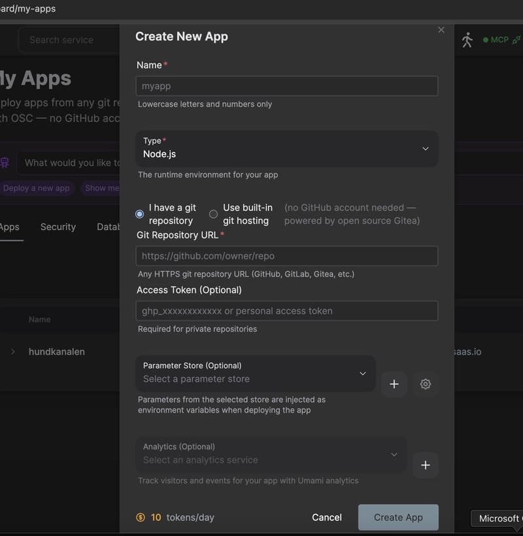
Task: Select the Apps tab
Action: tap(8, 227)
